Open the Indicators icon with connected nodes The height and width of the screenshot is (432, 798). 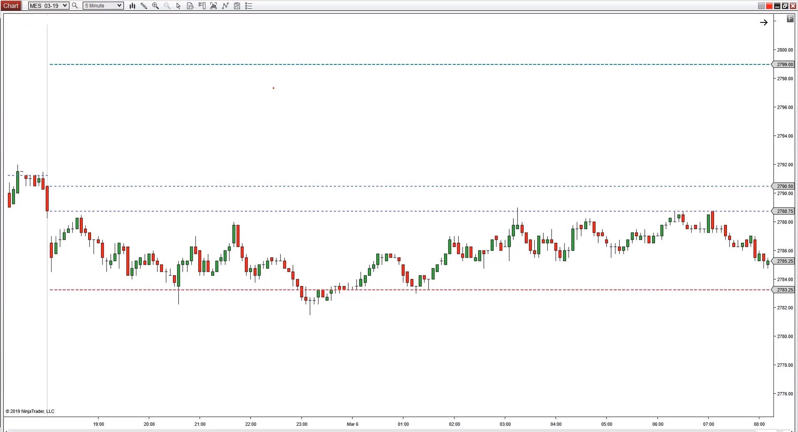(225, 6)
